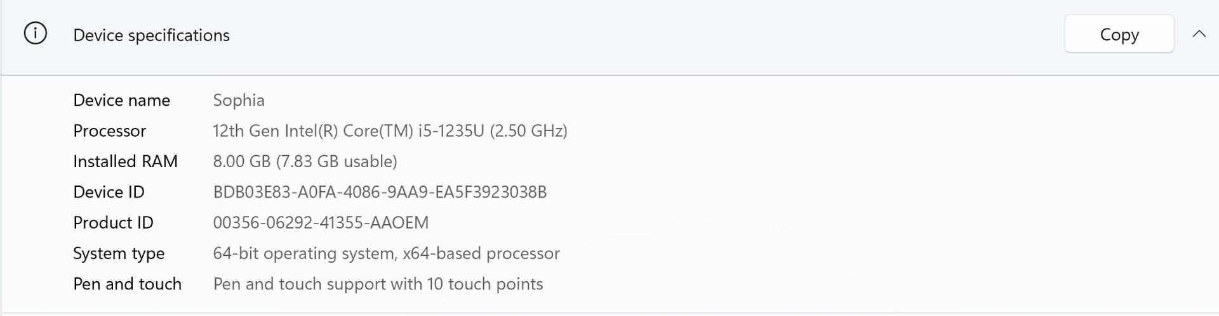Click the 8.00 GB RAM value
The image size is (1219, 316).
pyautogui.click(x=242, y=161)
